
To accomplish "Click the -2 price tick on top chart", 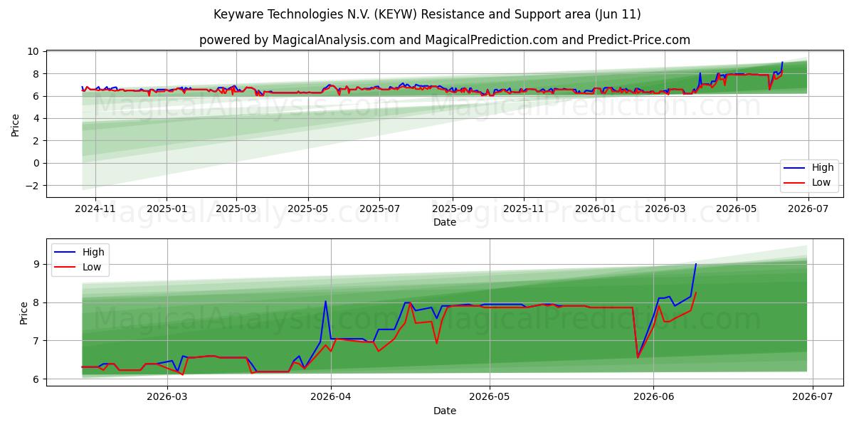I will coord(32,186).
